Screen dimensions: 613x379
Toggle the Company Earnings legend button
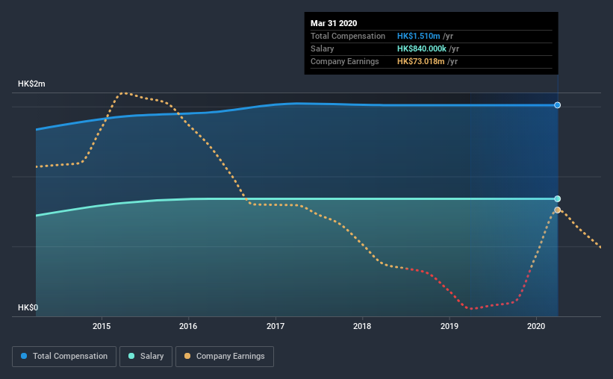tap(225, 357)
